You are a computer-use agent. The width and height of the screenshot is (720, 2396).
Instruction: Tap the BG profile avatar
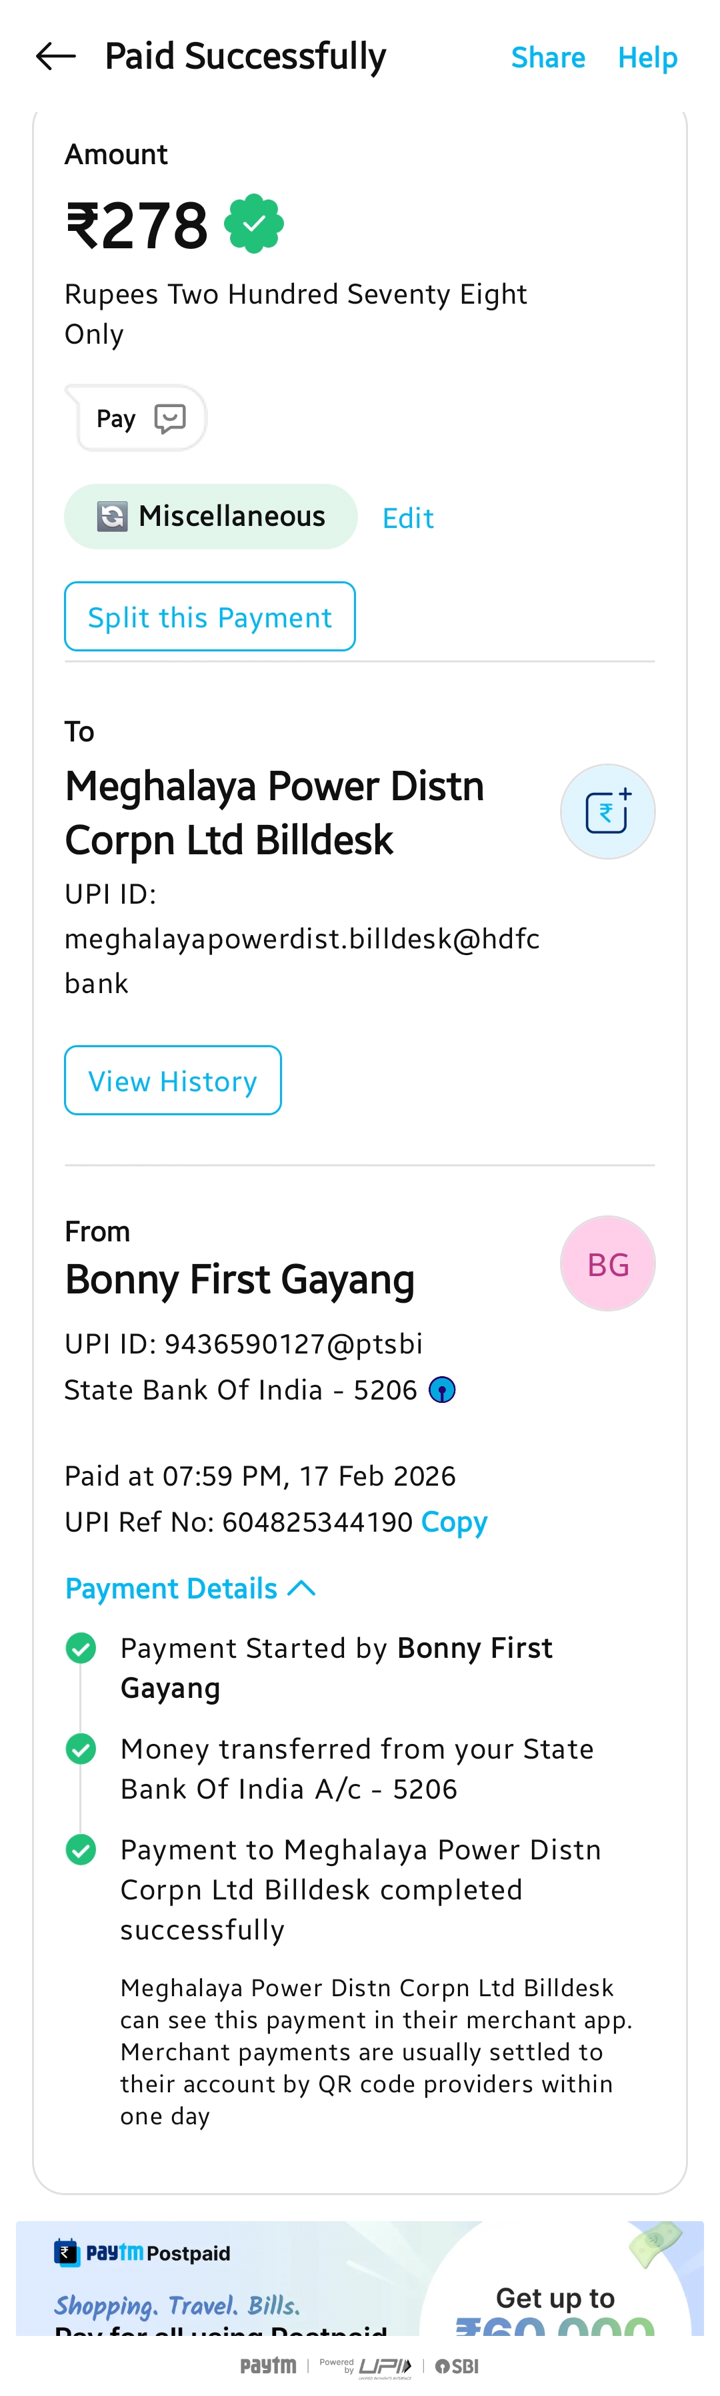pyautogui.click(x=607, y=1263)
